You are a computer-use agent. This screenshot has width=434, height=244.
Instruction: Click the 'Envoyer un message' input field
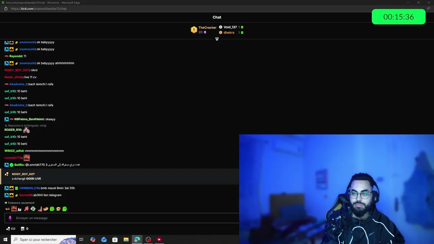tap(122, 218)
